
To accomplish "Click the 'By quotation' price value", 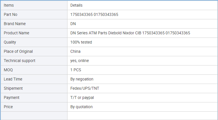I will click(81, 107).
